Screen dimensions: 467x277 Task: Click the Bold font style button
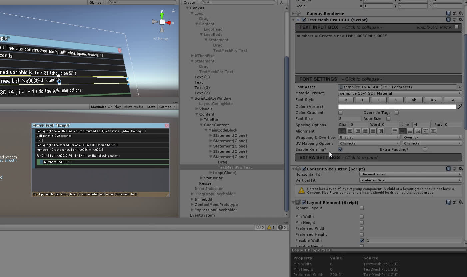[346, 100]
